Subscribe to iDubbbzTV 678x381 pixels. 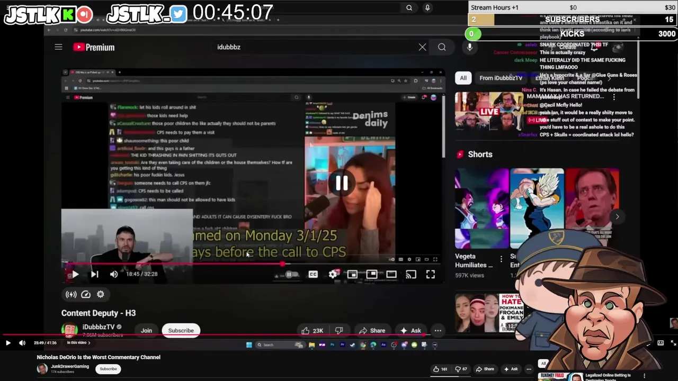point(181,331)
